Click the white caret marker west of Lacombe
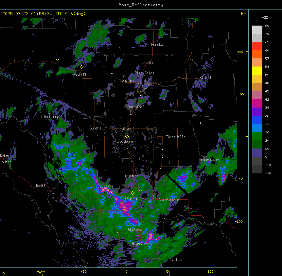Viewport: 282px width, 276px height. coord(130,65)
